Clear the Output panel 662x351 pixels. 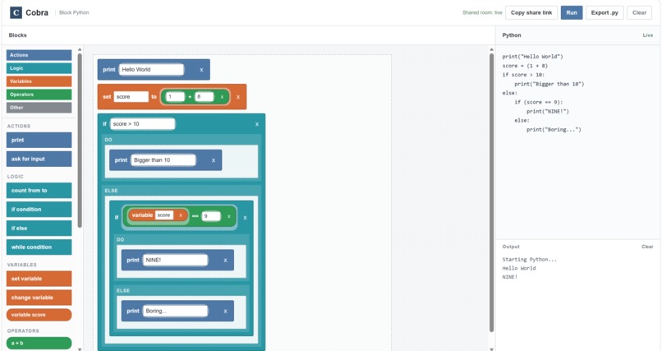point(647,247)
